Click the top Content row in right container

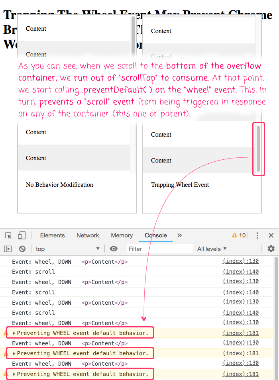pos(199,31)
